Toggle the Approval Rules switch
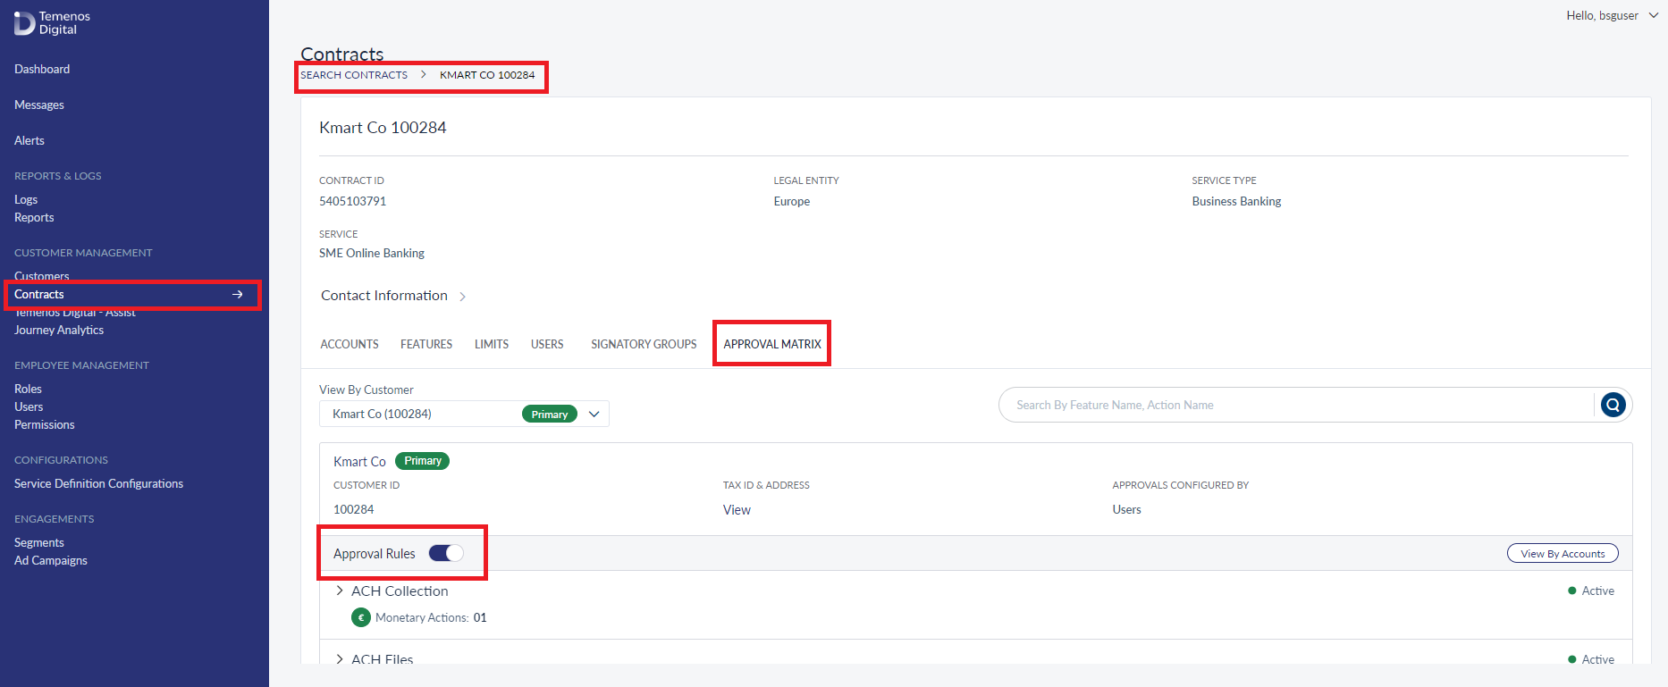The image size is (1668, 687). tap(446, 553)
